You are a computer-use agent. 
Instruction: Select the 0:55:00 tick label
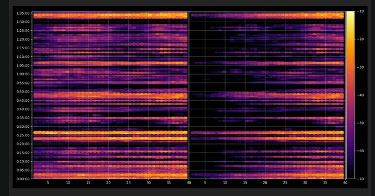pos(23,83)
